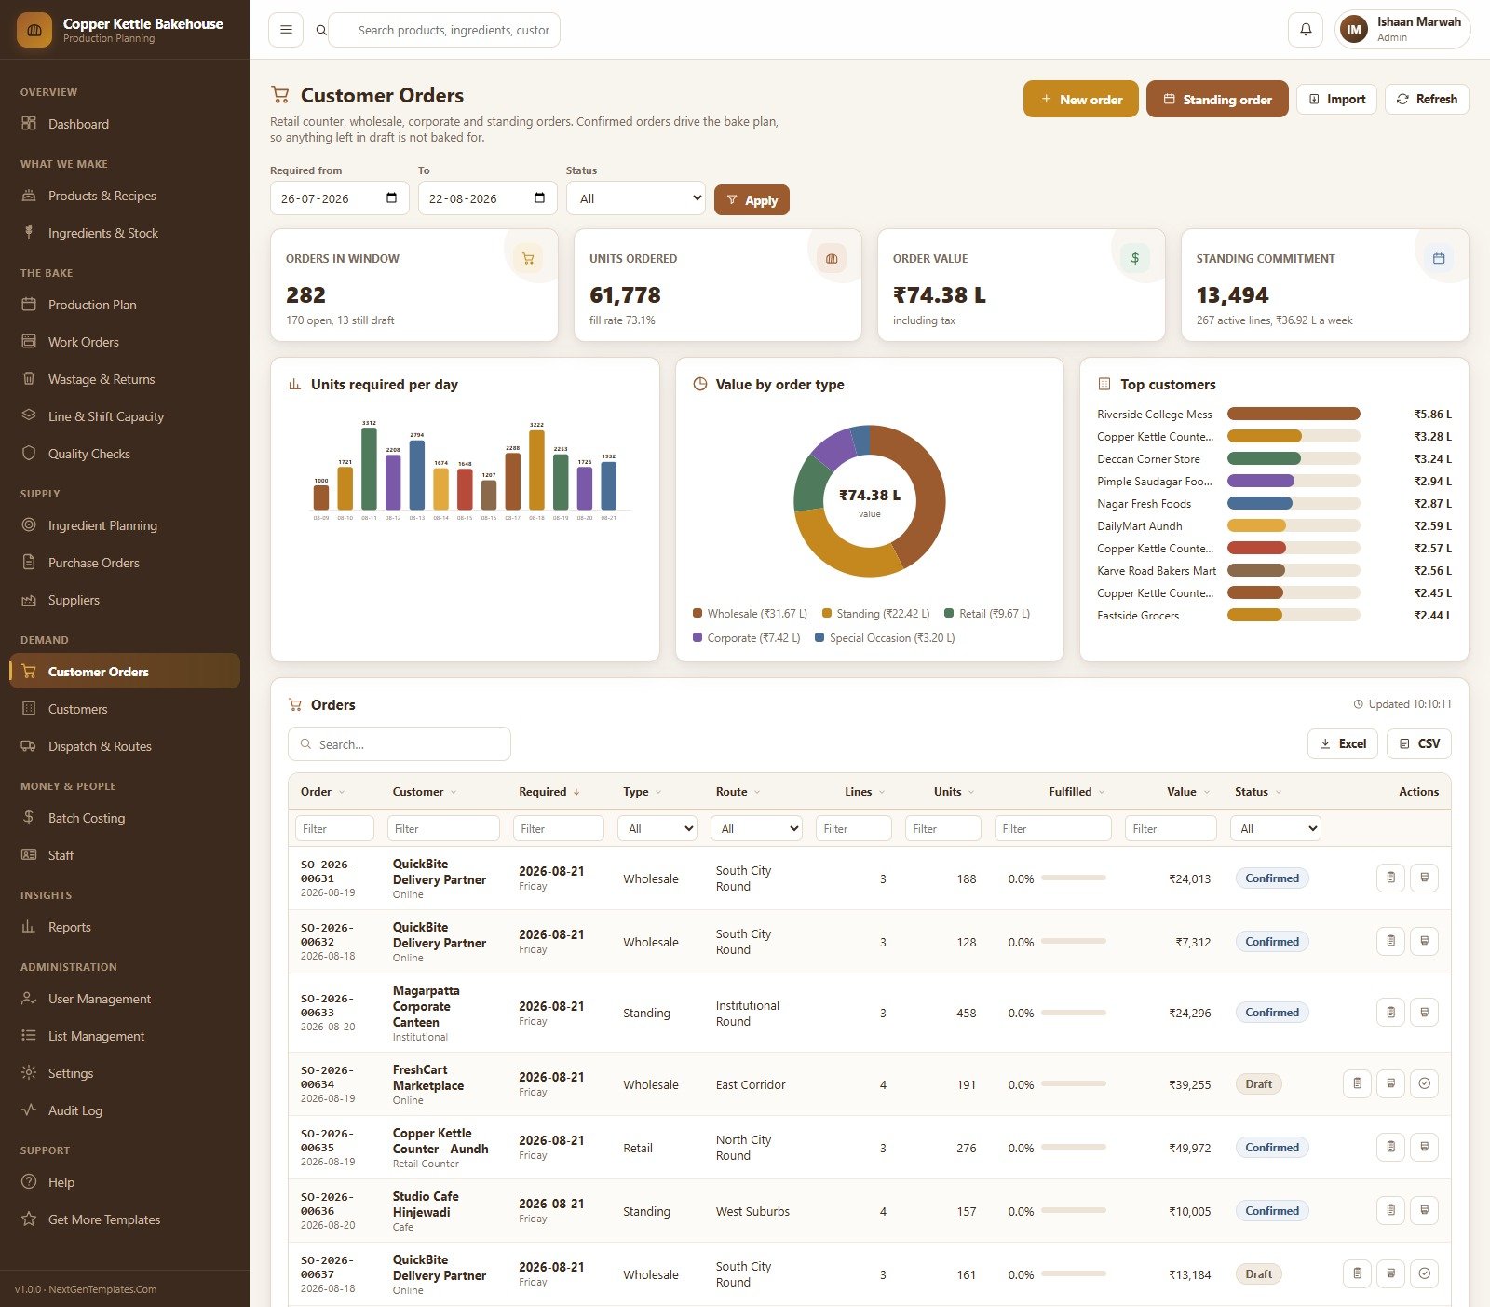Image resolution: width=1490 pixels, height=1307 pixels.
Task: Click the search magnifier icon in top bar
Action: click(x=321, y=30)
